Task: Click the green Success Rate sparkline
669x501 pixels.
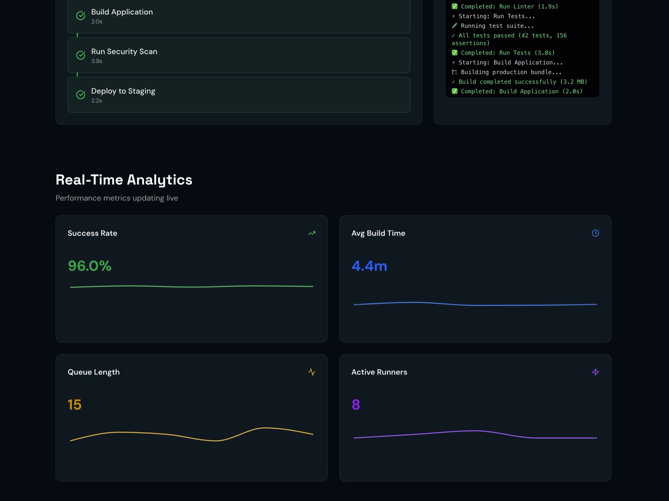Action: pos(192,286)
